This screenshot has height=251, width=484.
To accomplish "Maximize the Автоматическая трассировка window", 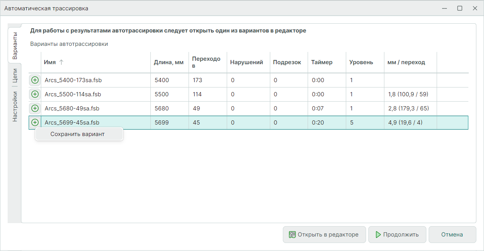I will pos(460,8).
